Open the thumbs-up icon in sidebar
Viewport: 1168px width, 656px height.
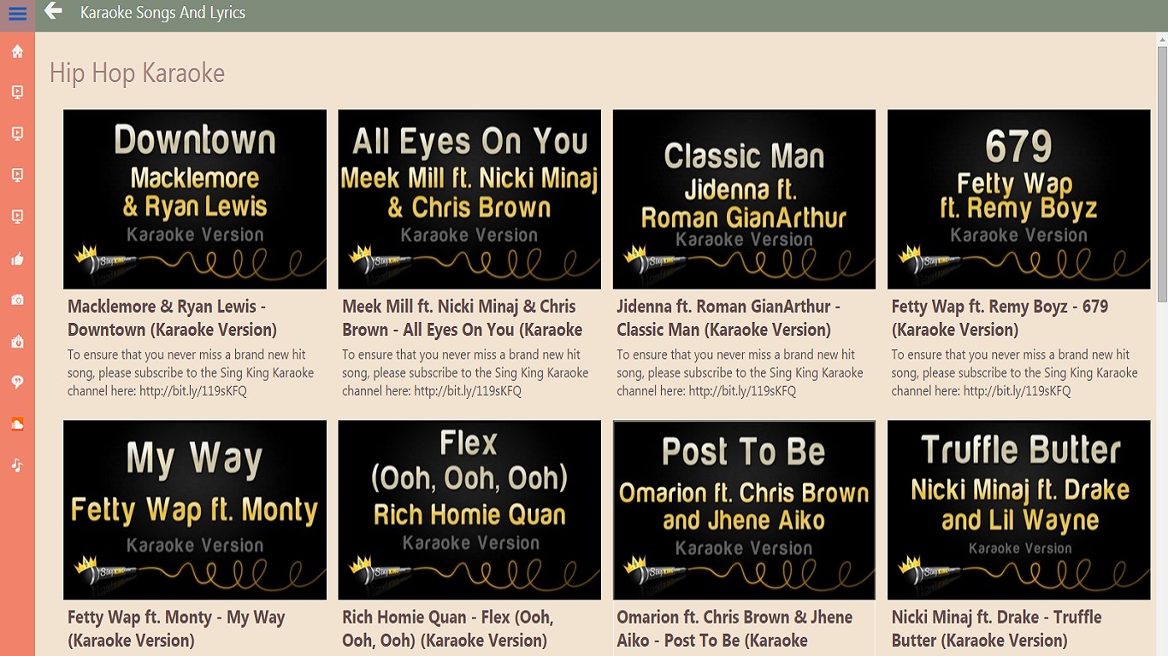point(17,259)
